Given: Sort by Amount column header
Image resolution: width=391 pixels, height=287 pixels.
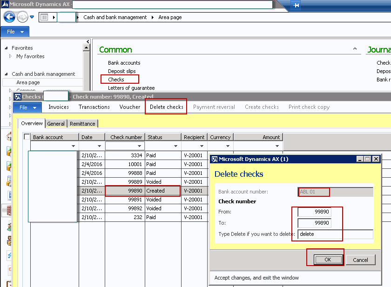Looking at the screenshot, I should point(258,137).
